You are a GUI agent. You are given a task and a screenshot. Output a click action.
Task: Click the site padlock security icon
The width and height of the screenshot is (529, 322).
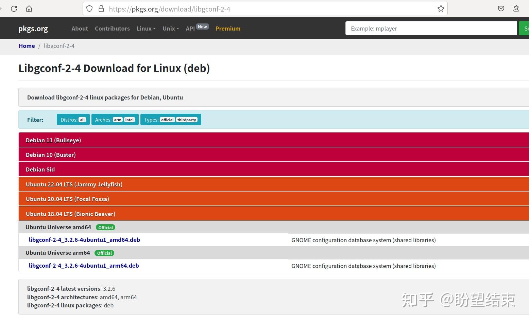(x=101, y=9)
